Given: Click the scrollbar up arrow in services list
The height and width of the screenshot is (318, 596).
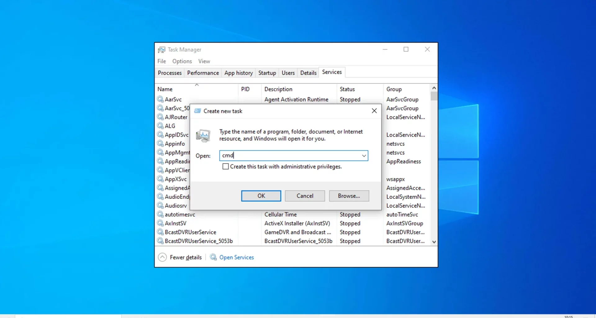Looking at the screenshot, I should pos(434,88).
